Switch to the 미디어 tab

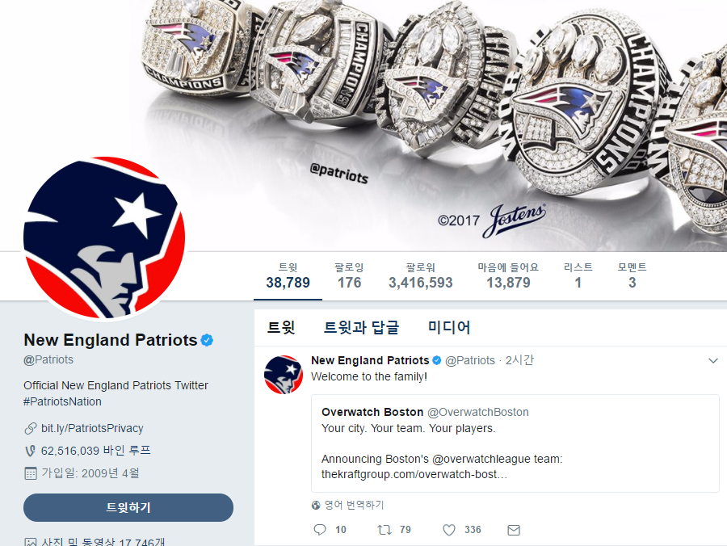coord(449,327)
